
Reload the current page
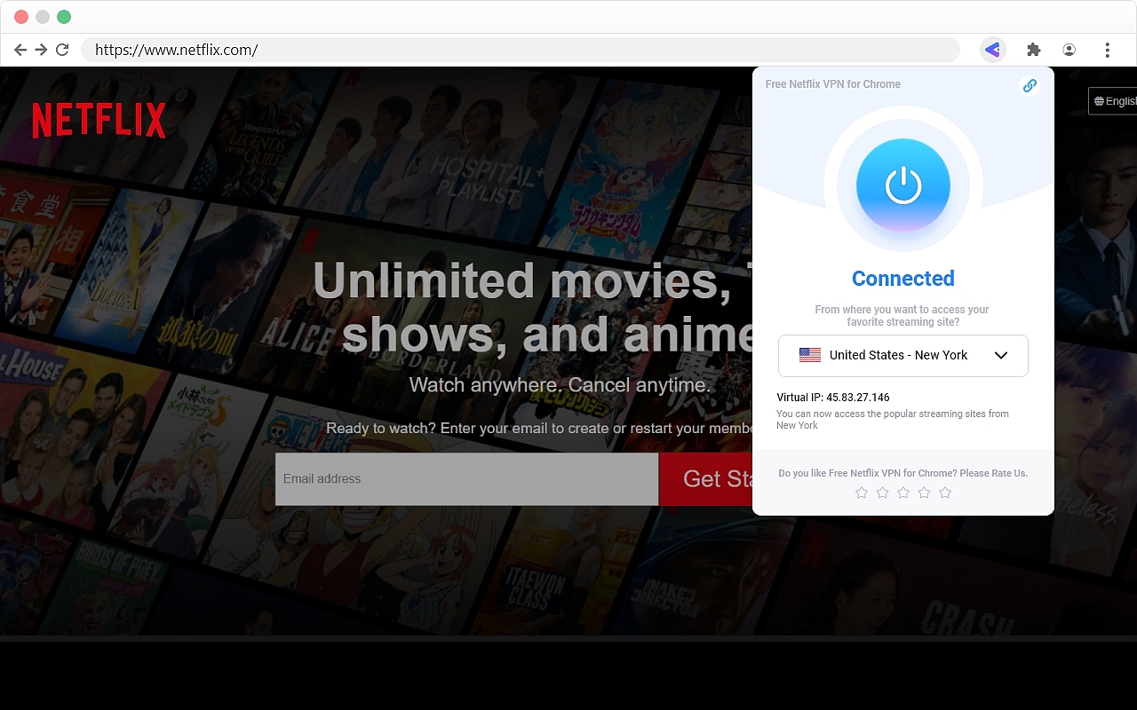(61, 50)
